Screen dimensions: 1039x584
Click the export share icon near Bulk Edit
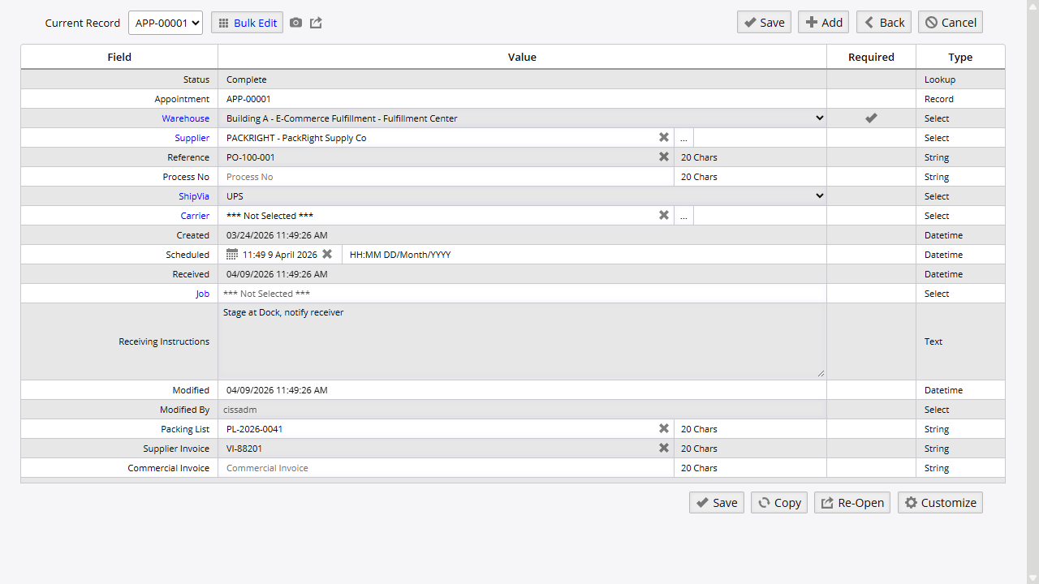pos(316,23)
